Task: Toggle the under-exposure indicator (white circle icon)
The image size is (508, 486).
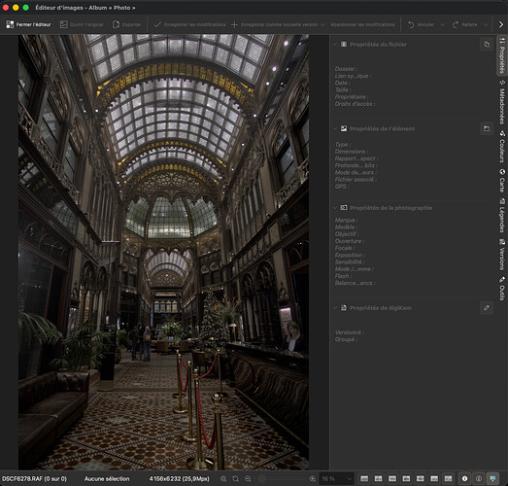Action: [464, 478]
